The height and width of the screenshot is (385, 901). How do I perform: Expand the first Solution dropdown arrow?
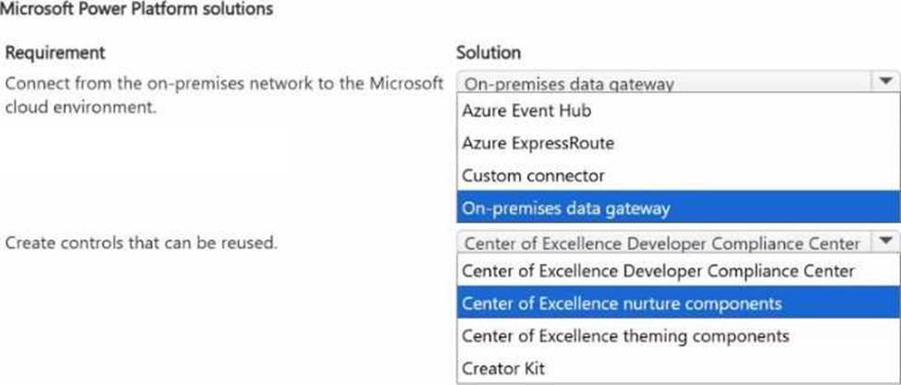pos(884,82)
